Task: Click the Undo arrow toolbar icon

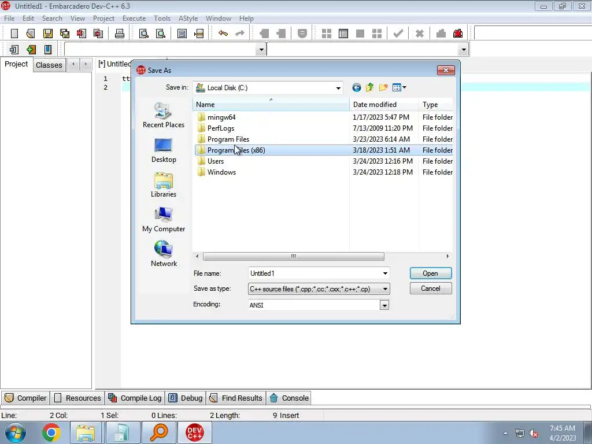Action: (x=223, y=33)
